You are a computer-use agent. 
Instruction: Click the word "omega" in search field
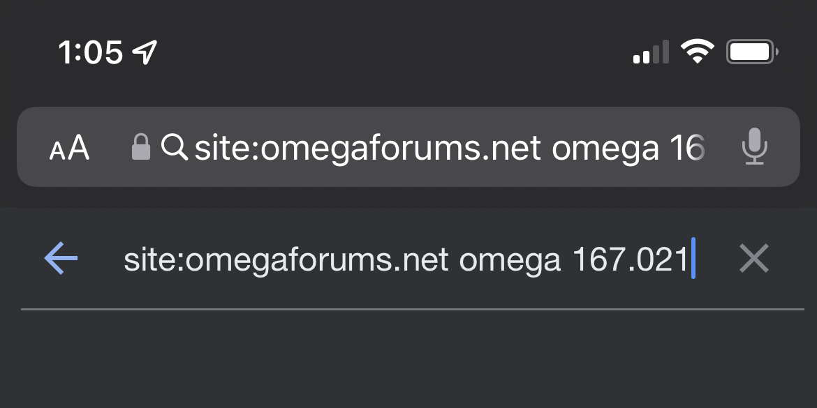pos(510,259)
